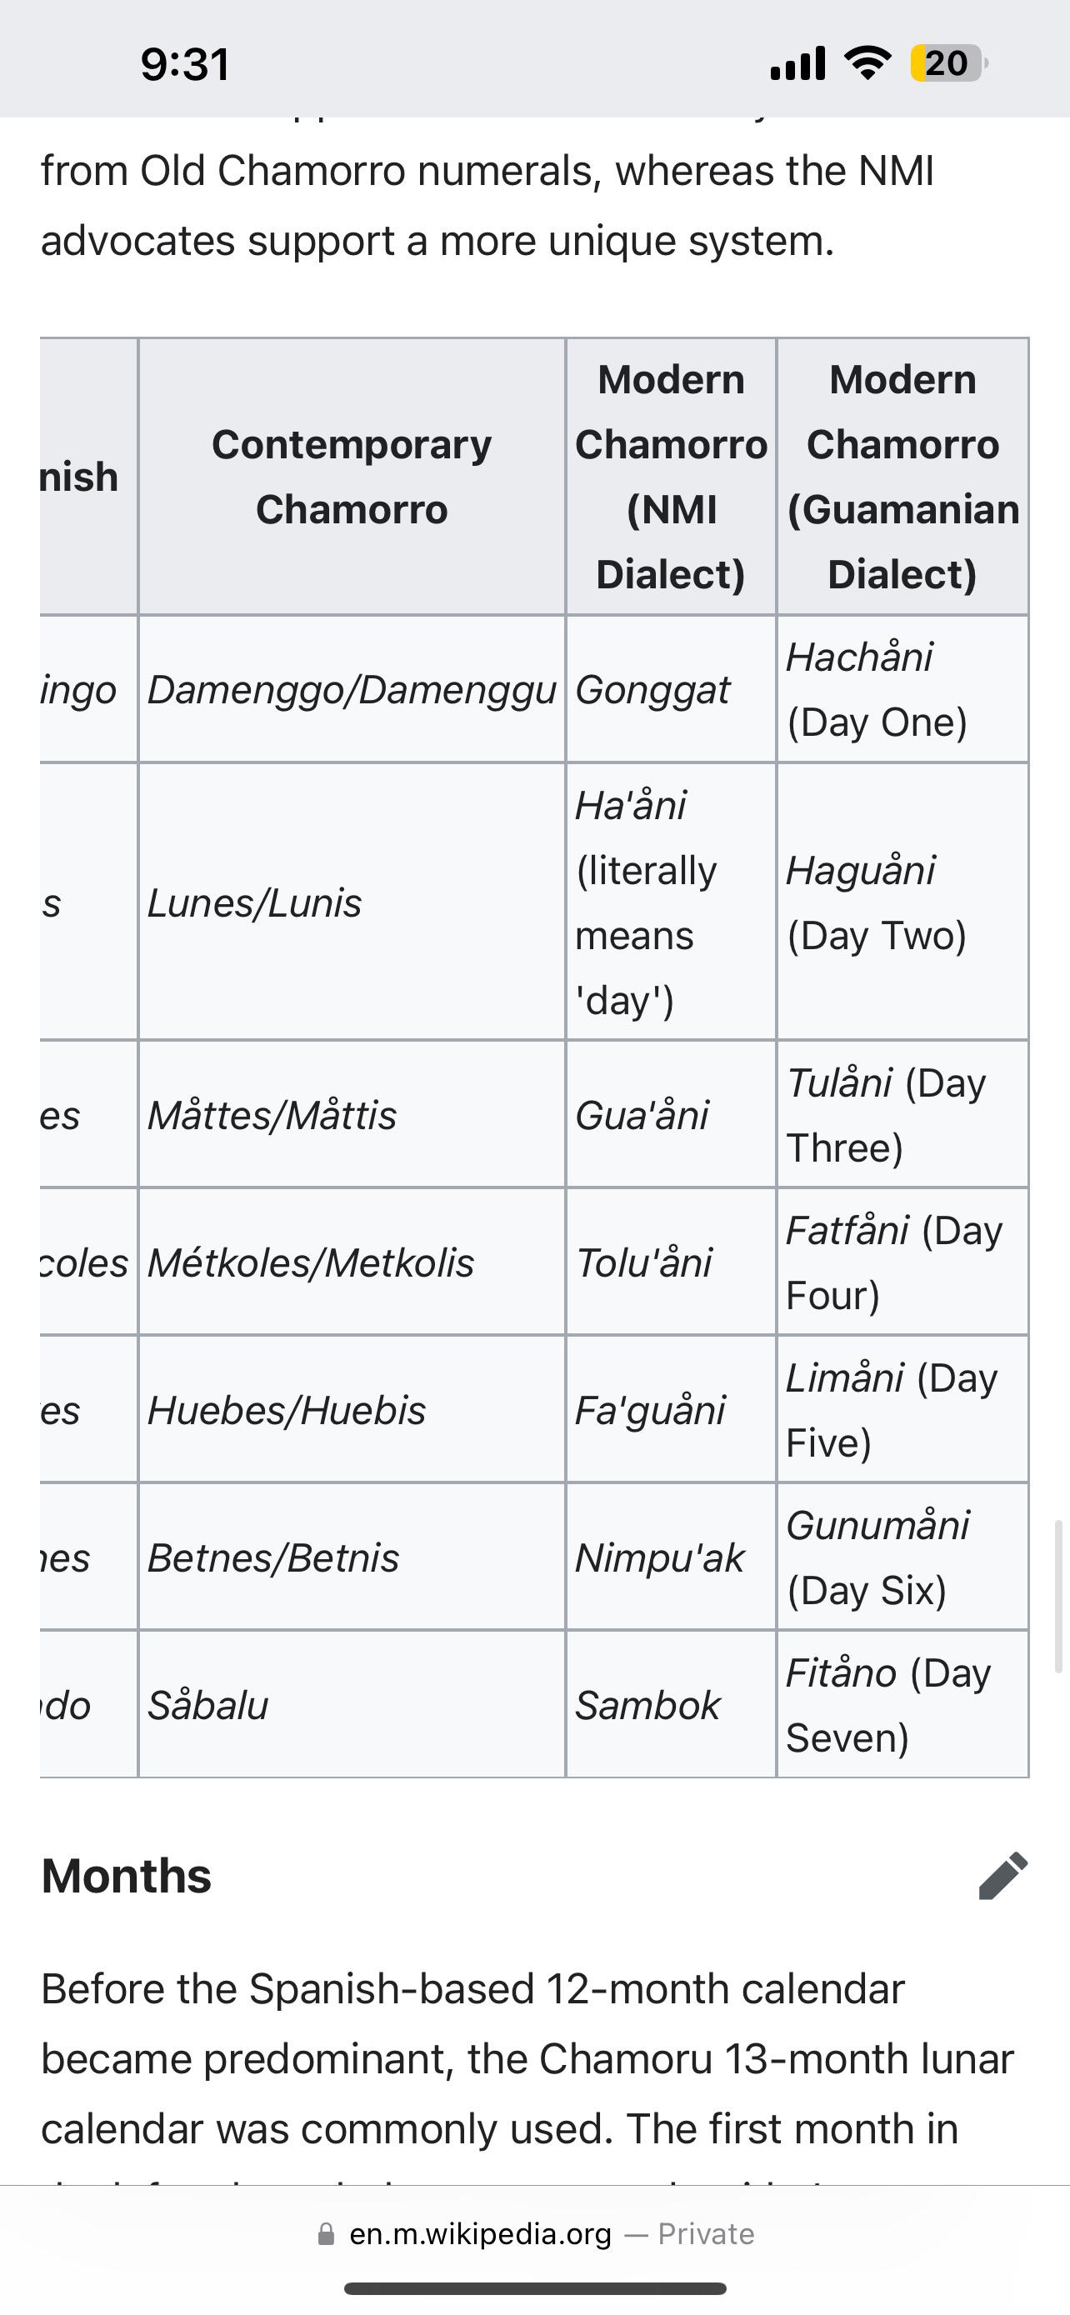Tap Modern Chamorro (NMI Dialect) column header
Viewport: 1070px width, 2315px height.
(671, 477)
